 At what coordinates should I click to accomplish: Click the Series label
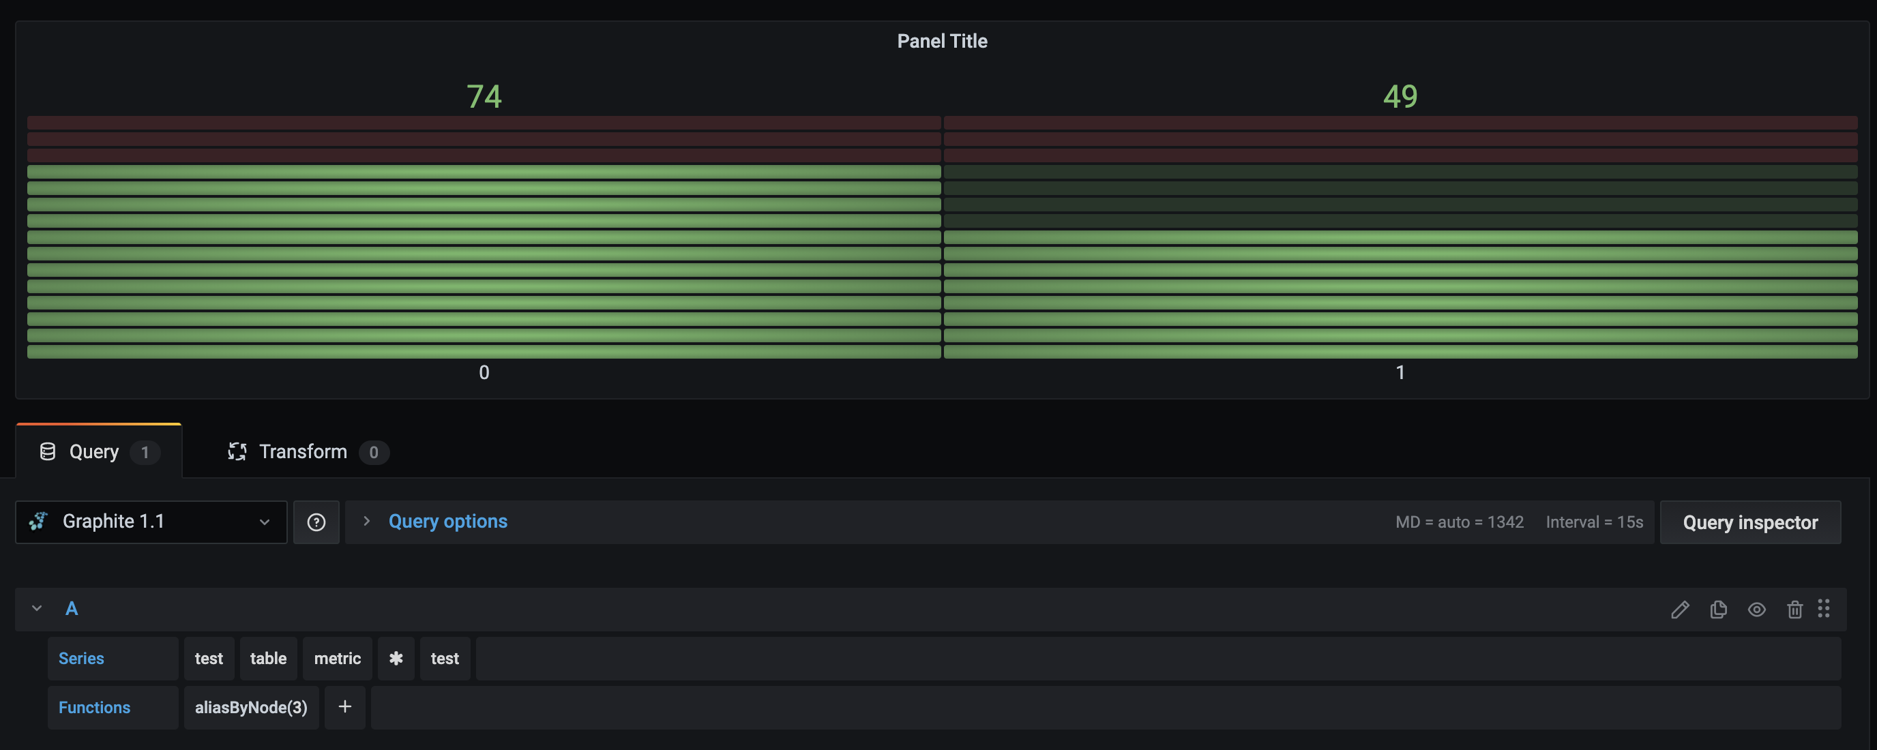(82, 657)
